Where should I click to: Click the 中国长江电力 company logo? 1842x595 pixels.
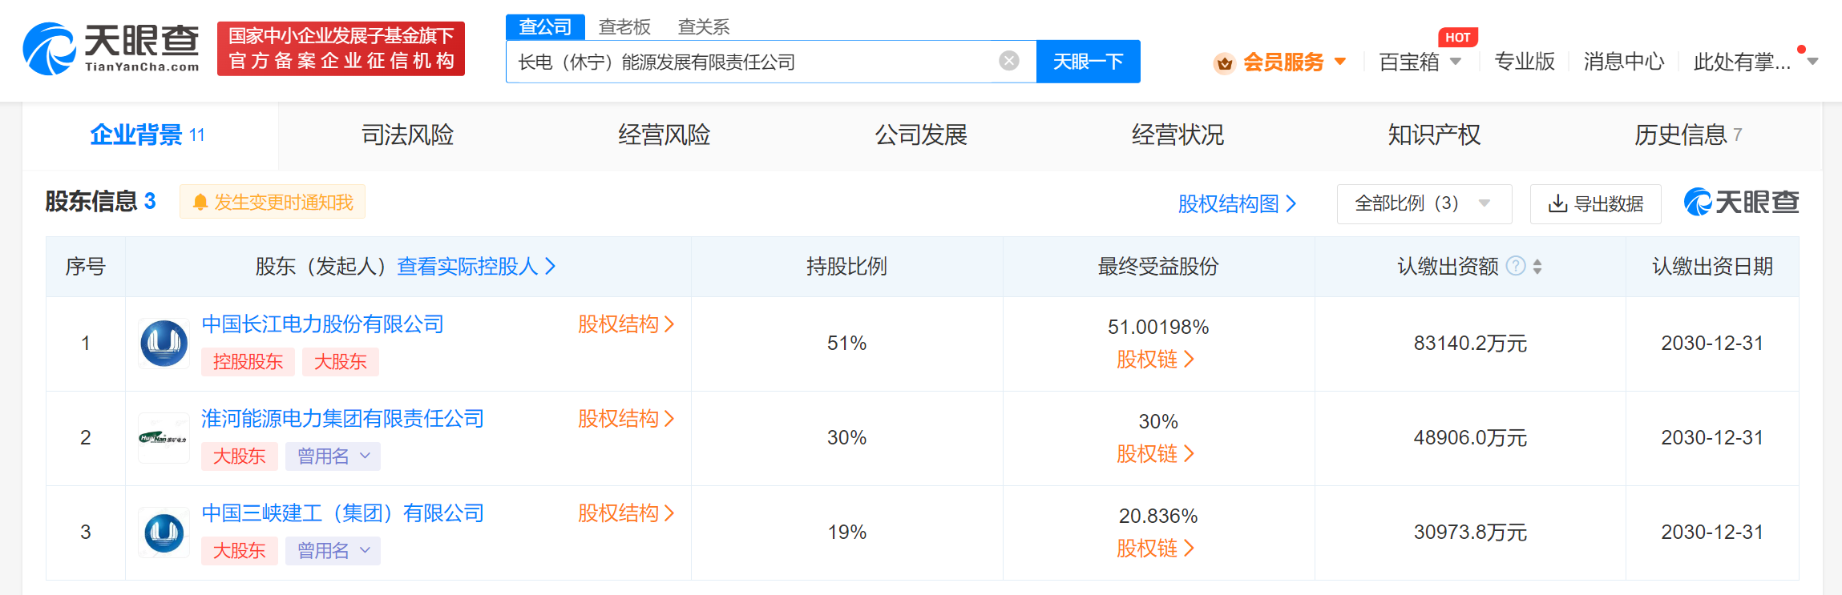point(164,344)
